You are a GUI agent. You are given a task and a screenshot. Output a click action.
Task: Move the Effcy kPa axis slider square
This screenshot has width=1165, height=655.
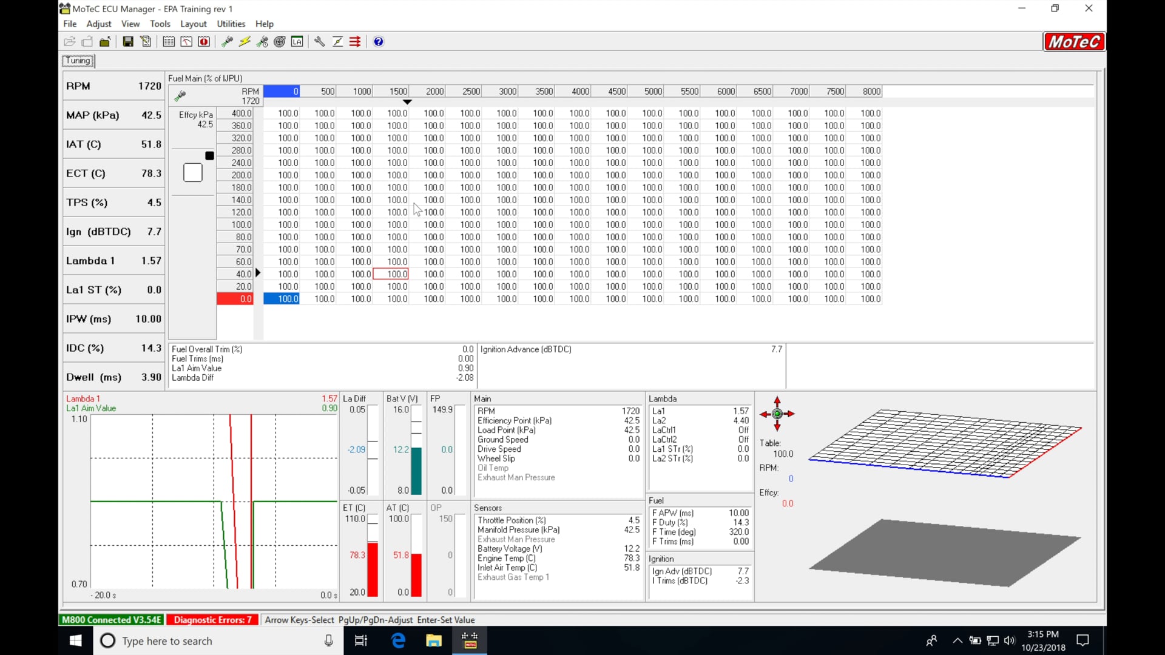[209, 156]
